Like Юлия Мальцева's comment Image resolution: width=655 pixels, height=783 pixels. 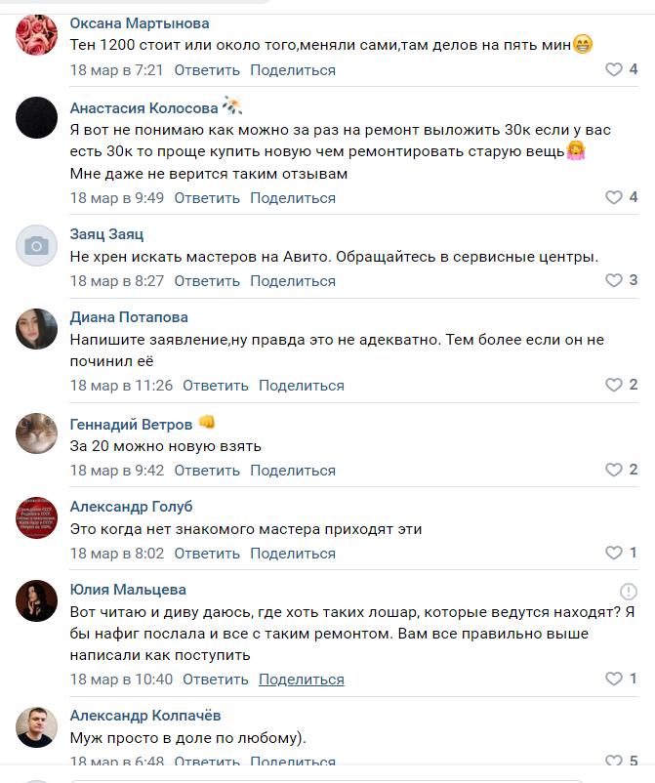(613, 680)
